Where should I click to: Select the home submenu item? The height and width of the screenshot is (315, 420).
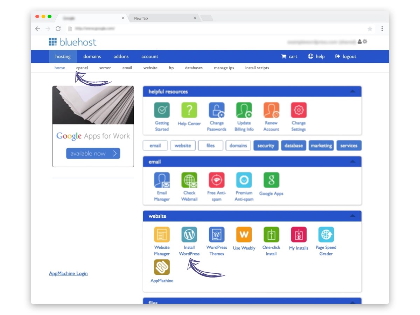60,68
